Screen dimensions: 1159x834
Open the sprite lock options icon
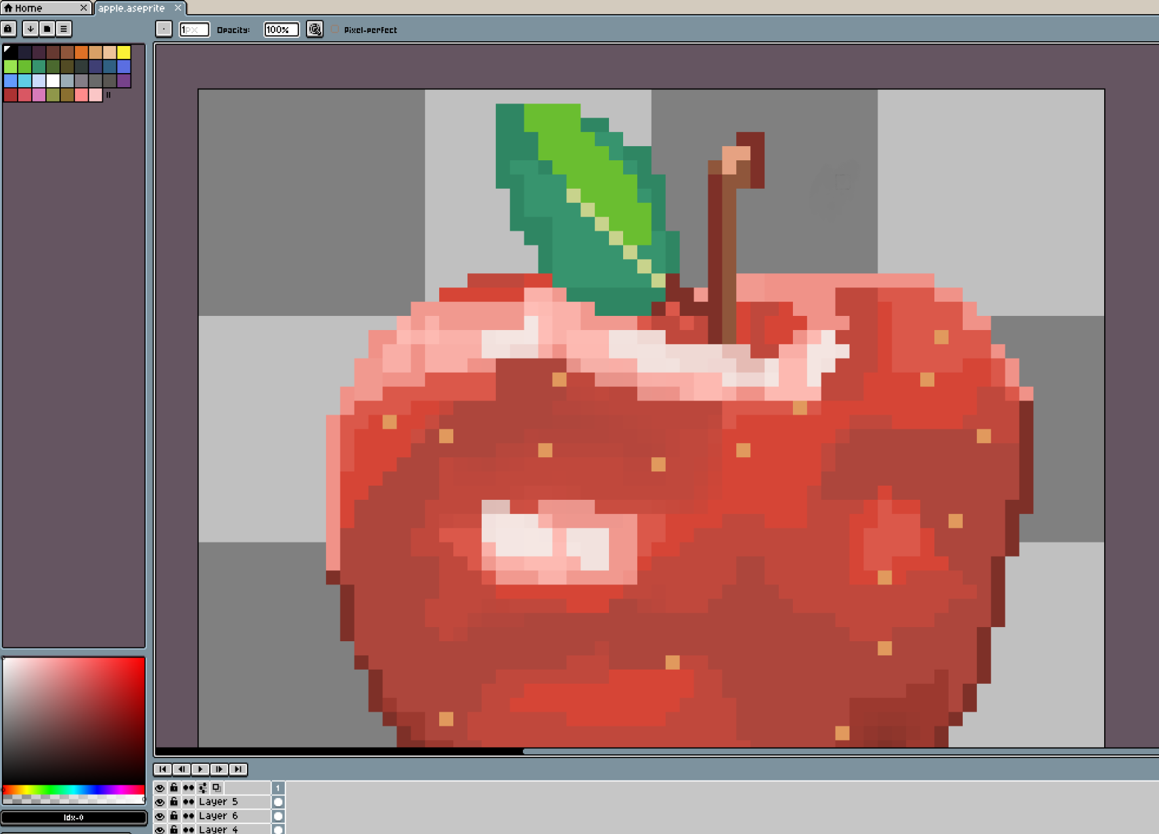click(x=7, y=29)
